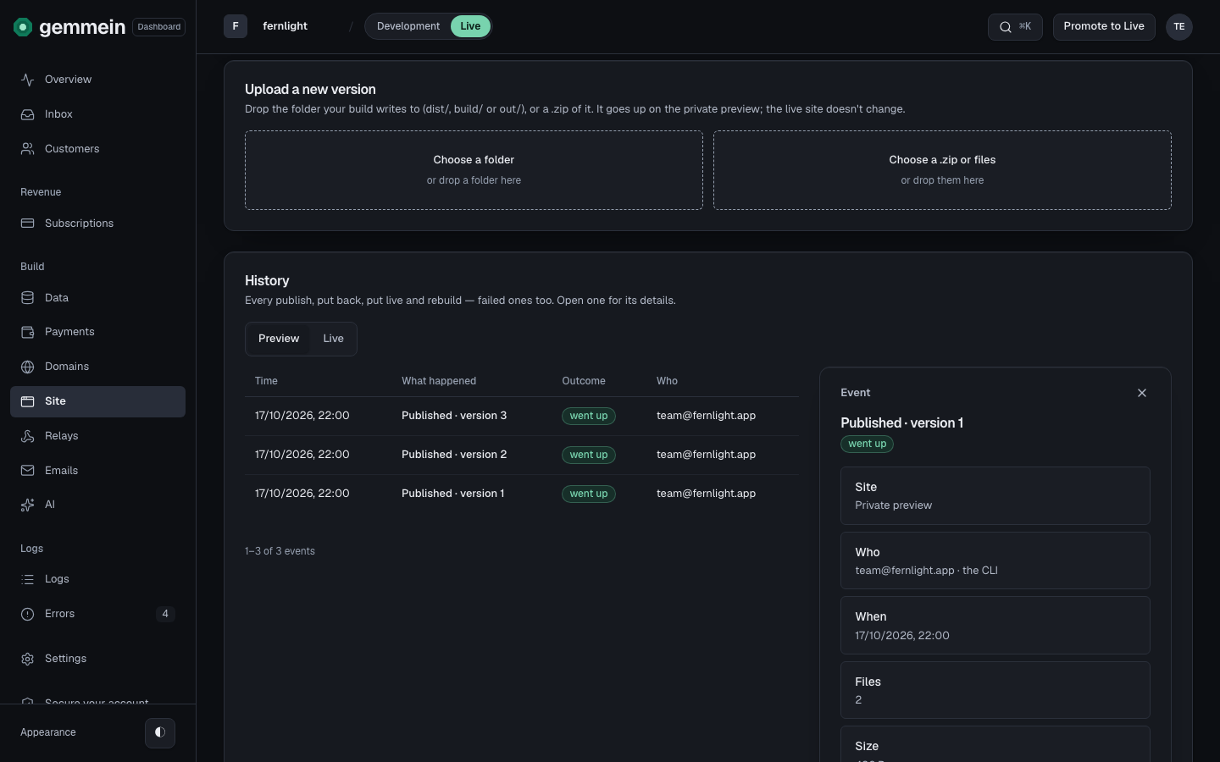Click the Data database icon

point(28,298)
